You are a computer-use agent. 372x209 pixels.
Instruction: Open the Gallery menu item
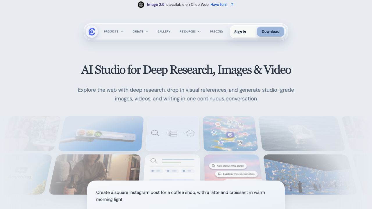click(164, 32)
